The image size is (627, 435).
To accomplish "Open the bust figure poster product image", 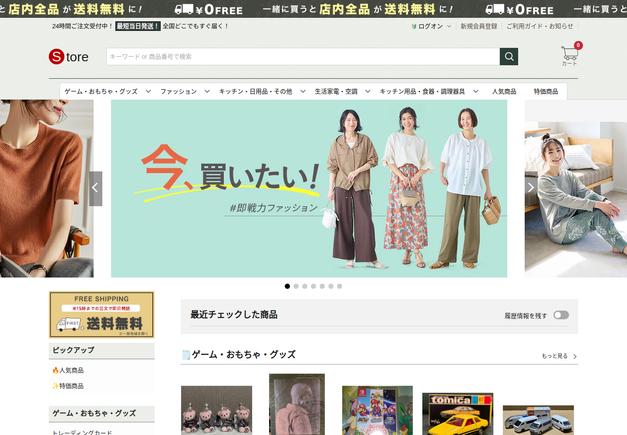I will (297, 404).
